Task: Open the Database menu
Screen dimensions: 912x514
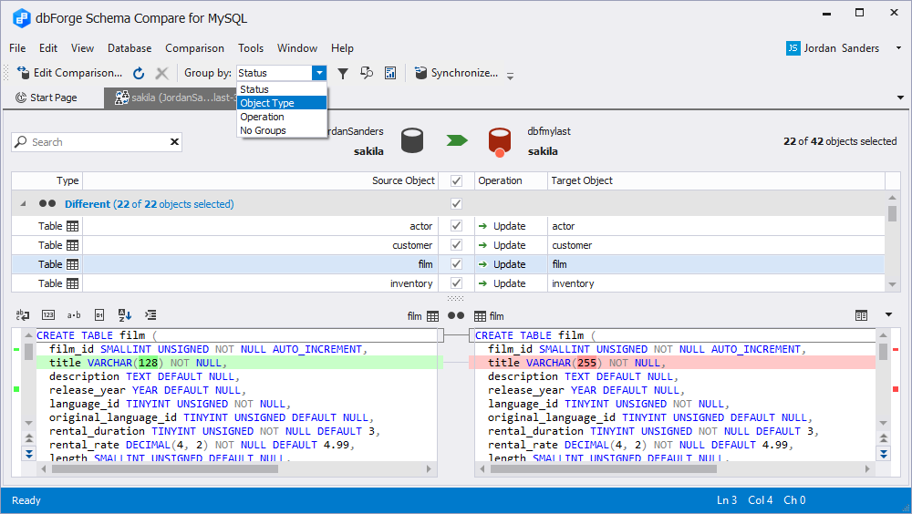Action: click(x=130, y=48)
